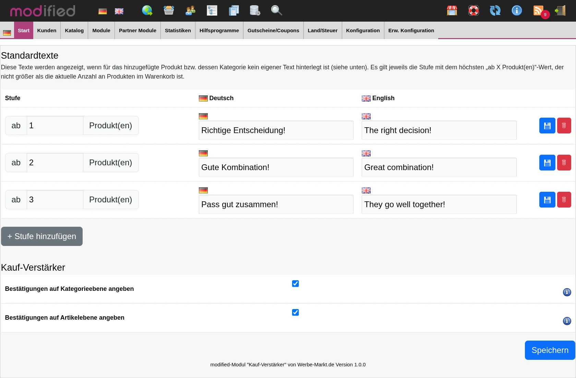Open the customers people icon
The image size is (576, 378).
pos(190,11)
